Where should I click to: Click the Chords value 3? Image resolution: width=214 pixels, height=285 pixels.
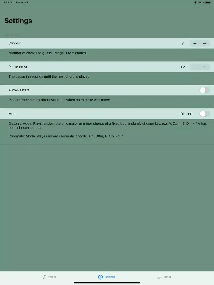(x=183, y=43)
